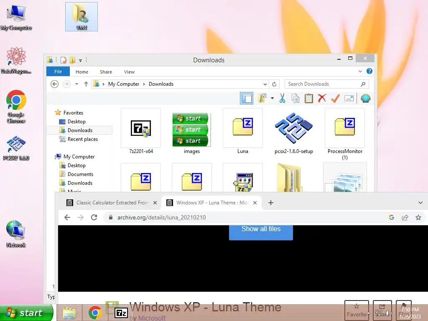
Task: Click the Copy icon in Explorer toolbar
Action: [296, 98]
